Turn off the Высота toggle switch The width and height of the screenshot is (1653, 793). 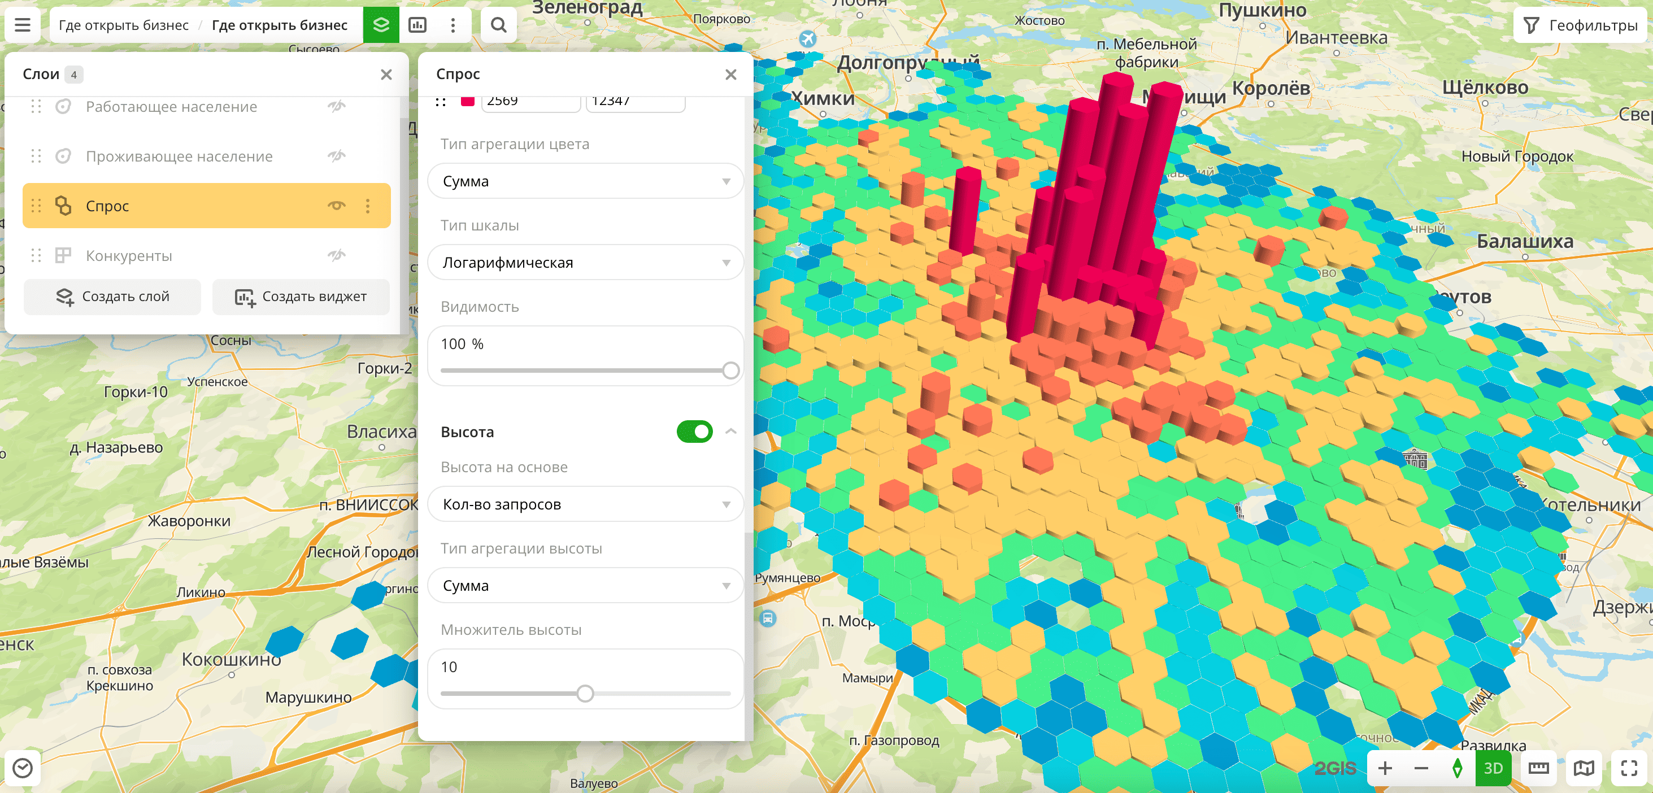pyautogui.click(x=694, y=432)
